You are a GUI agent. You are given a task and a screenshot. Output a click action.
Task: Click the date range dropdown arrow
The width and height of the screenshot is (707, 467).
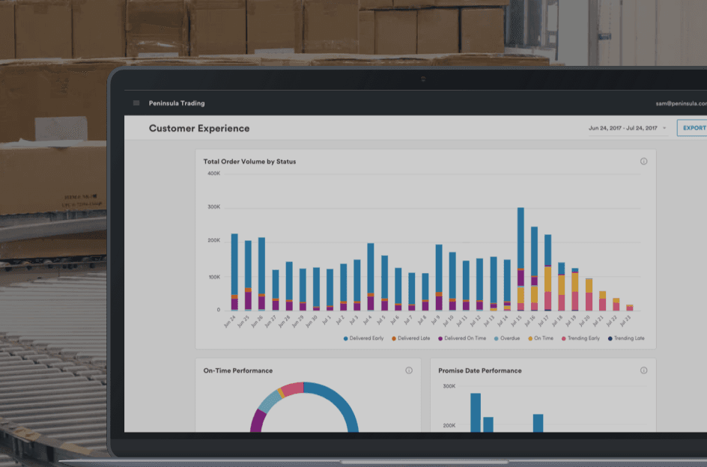coord(664,129)
